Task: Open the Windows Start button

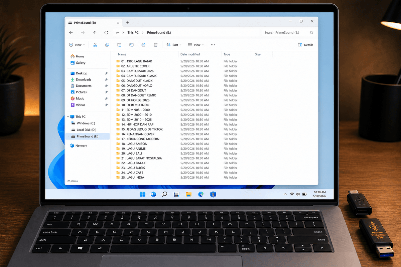Action: point(143,194)
